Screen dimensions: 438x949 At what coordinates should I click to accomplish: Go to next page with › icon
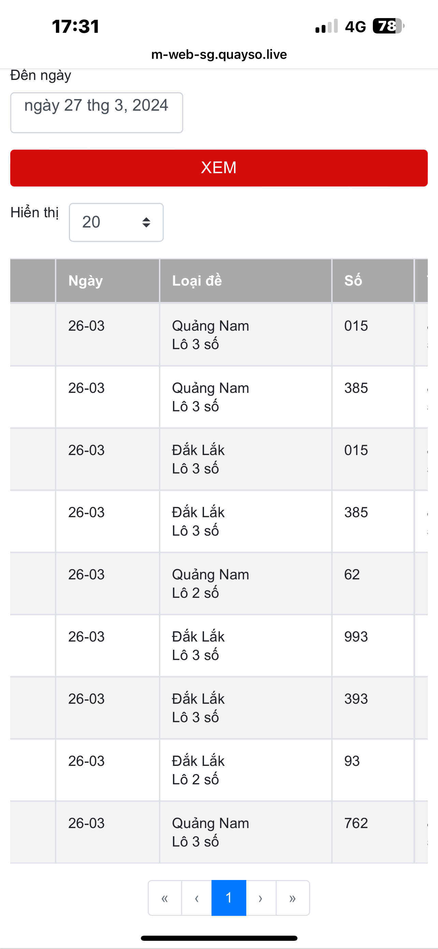pos(261,898)
